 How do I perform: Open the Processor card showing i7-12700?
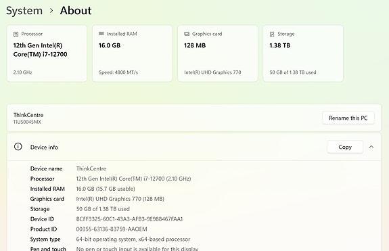pyautogui.click(x=47, y=53)
